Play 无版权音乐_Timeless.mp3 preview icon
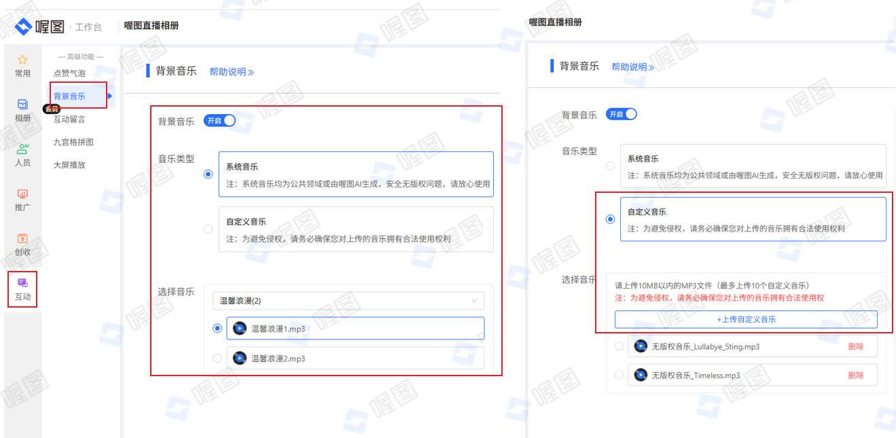 pyautogui.click(x=641, y=375)
